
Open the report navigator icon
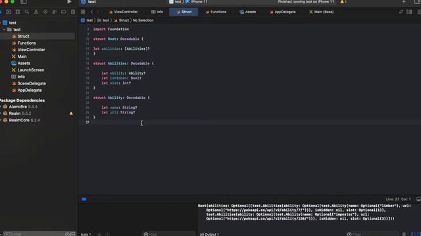point(73,12)
